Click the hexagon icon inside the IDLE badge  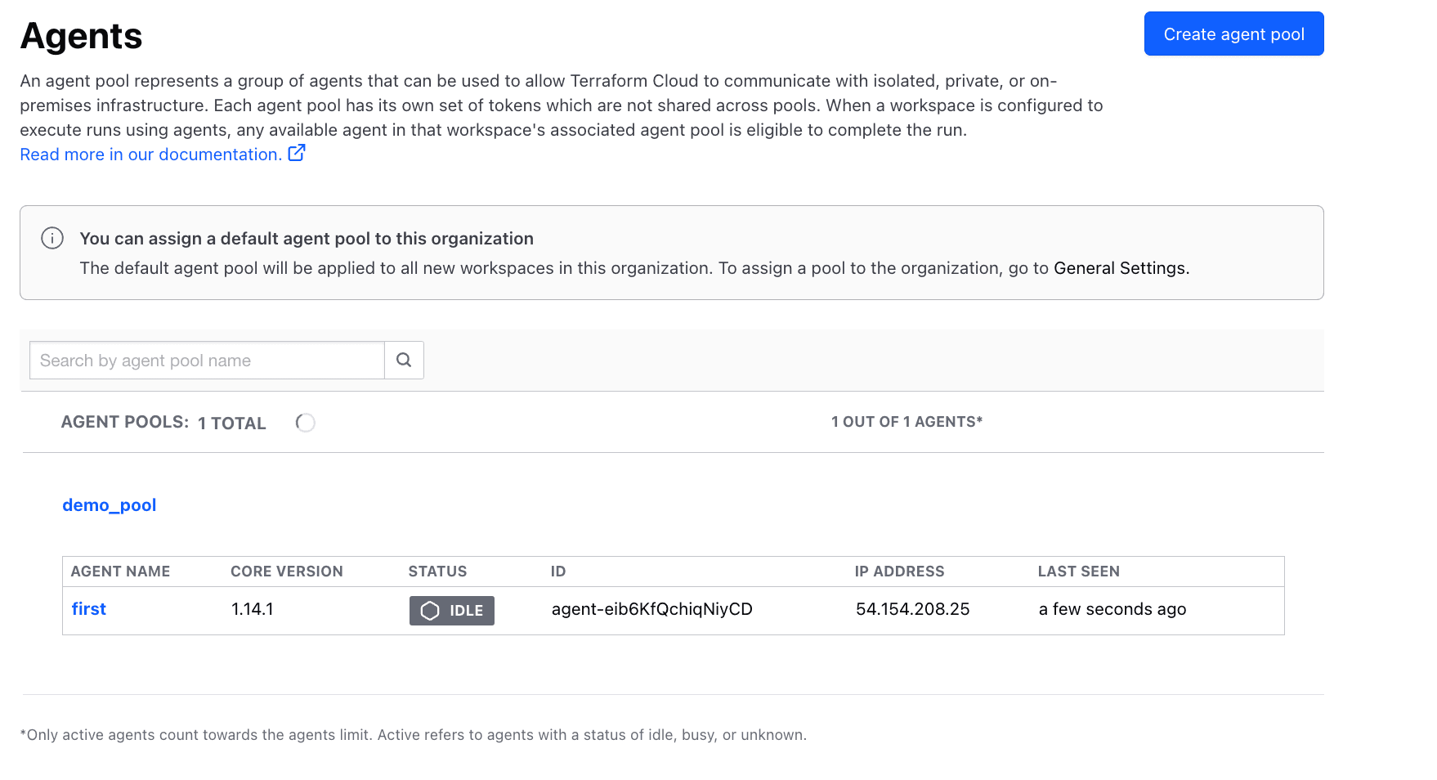click(x=429, y=610)
